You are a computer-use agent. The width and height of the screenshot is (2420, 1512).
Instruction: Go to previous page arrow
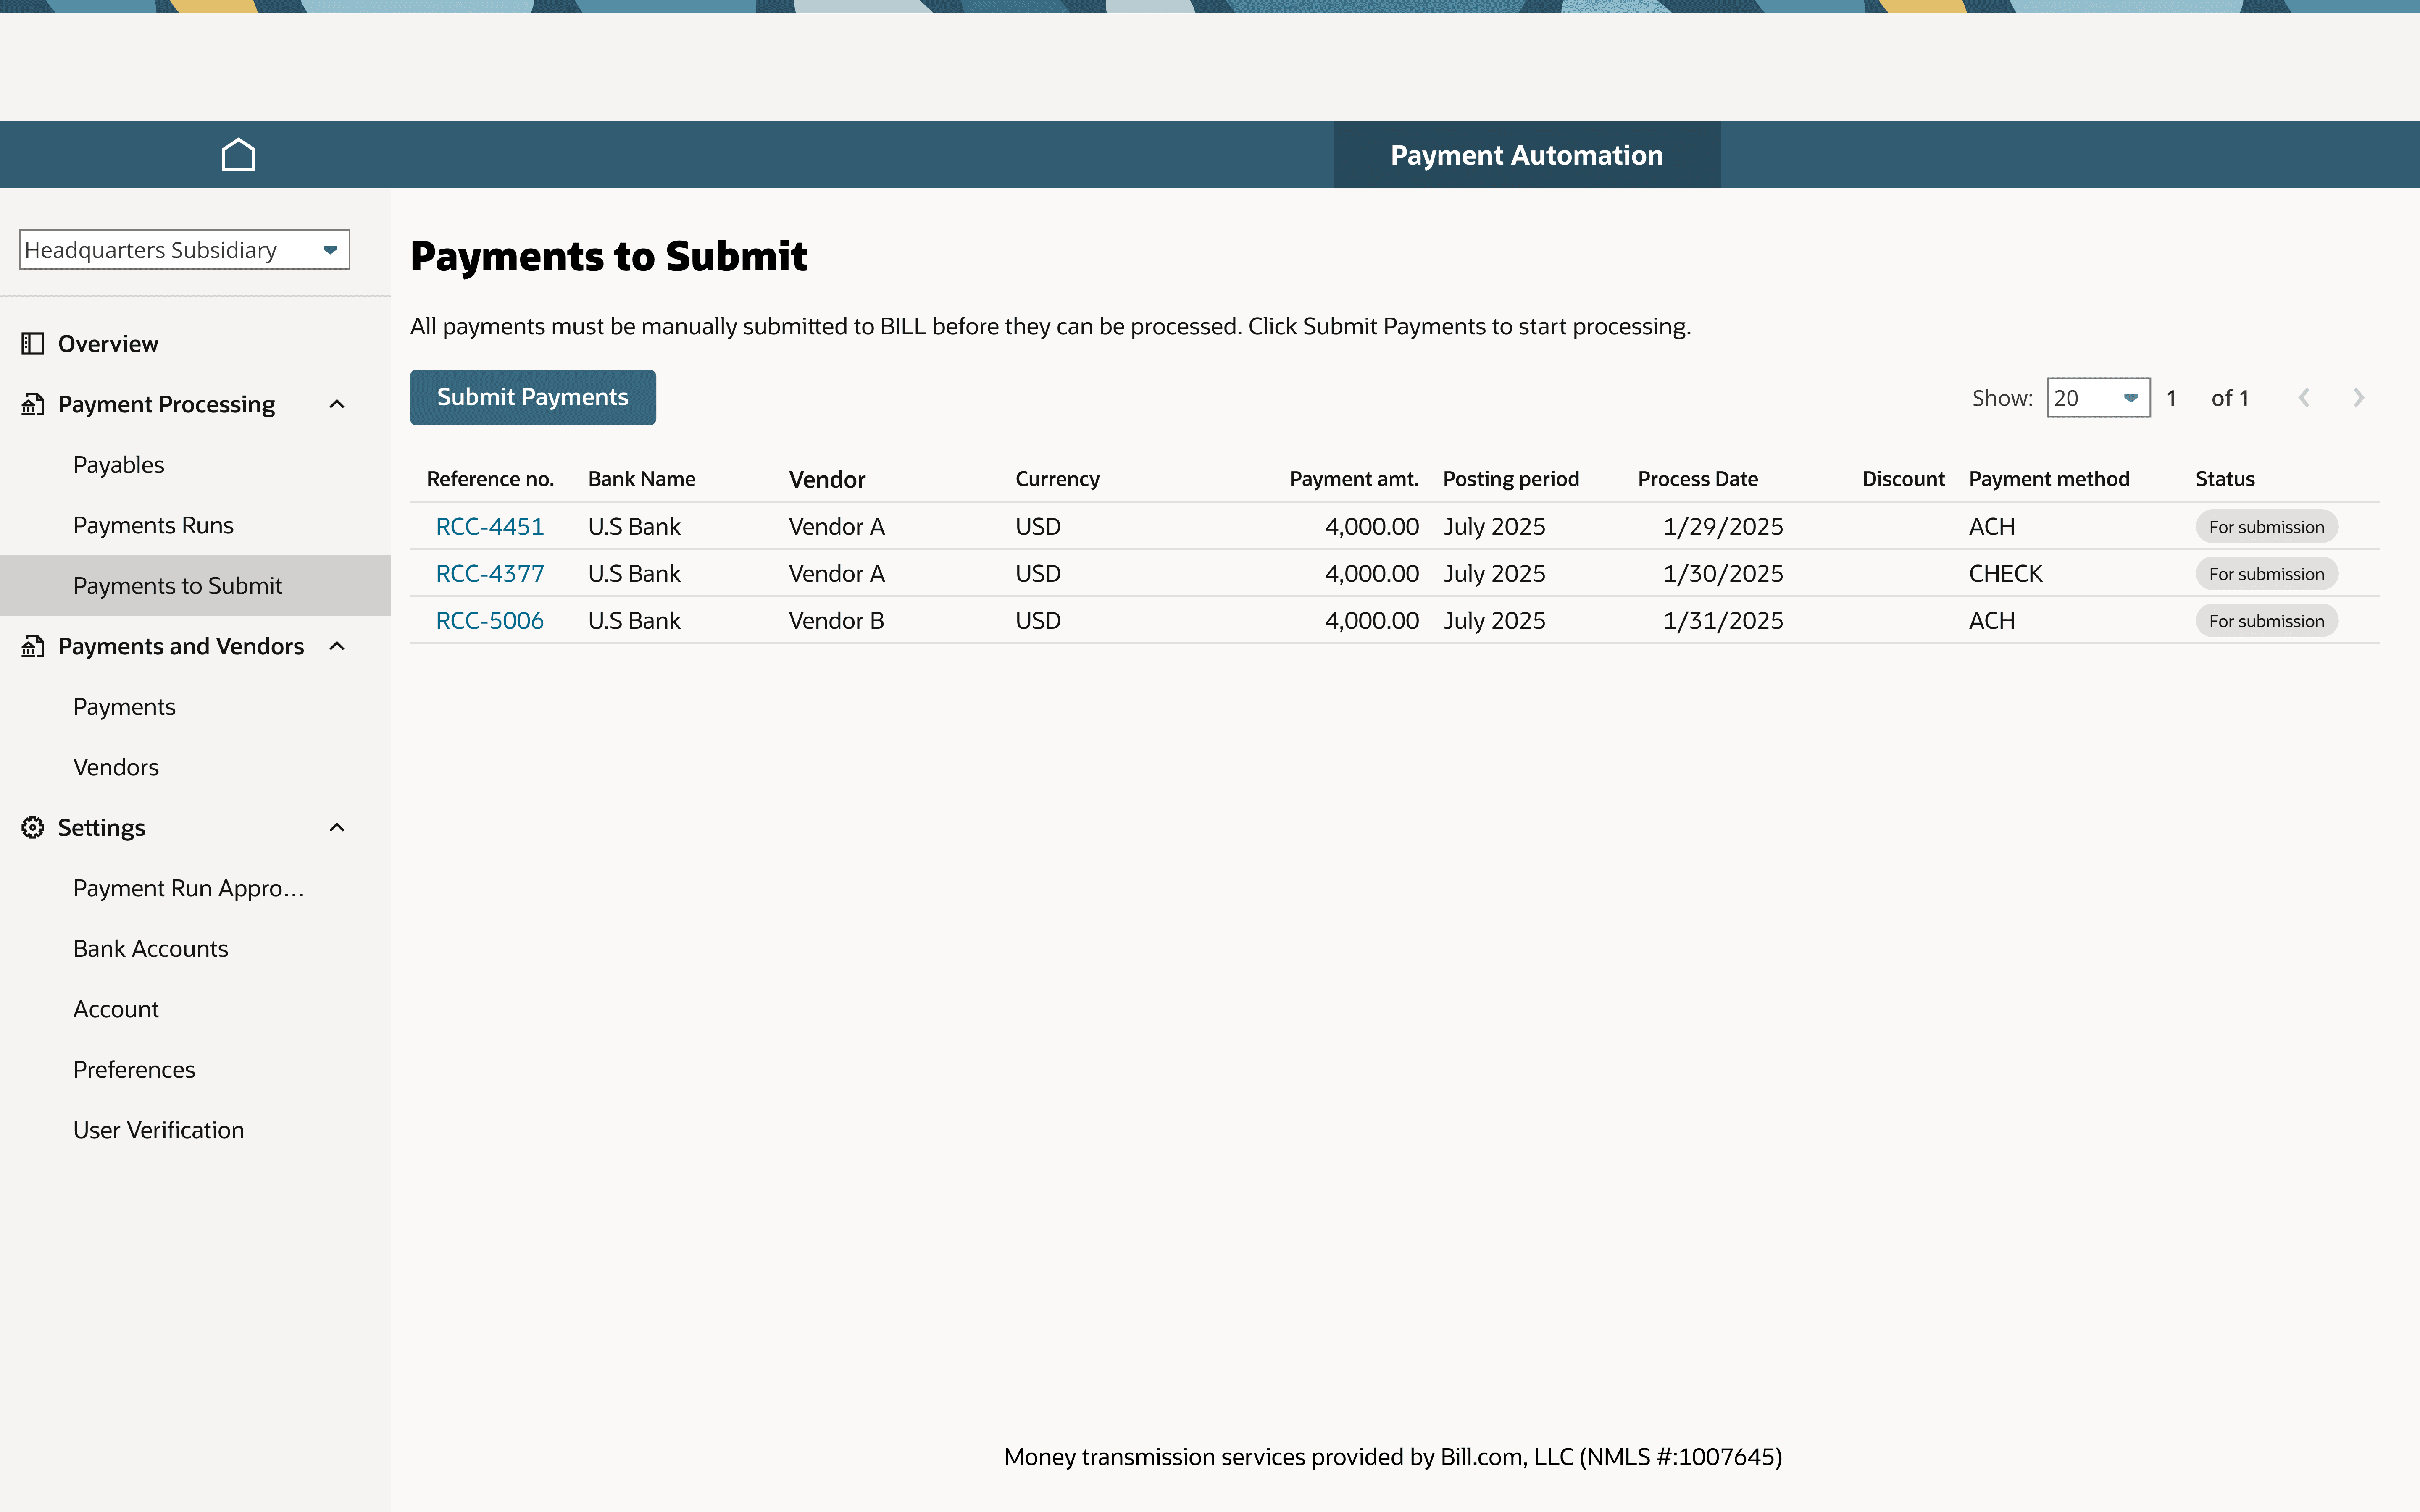(x=2304, y=398)
